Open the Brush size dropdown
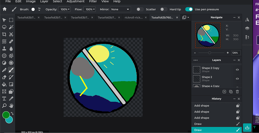The width and height of the screenshot is (259, 133). coord(39,9)
